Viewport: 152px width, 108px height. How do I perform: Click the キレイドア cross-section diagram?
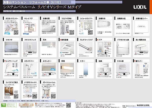tap(30, 28)
